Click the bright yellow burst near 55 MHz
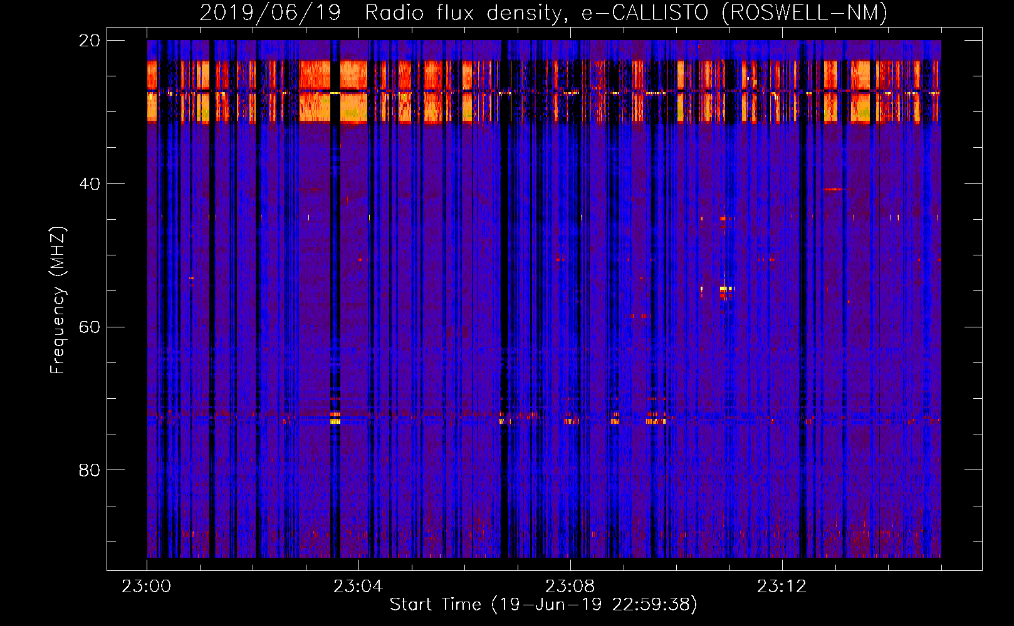1014x626 pixels. 724,289
